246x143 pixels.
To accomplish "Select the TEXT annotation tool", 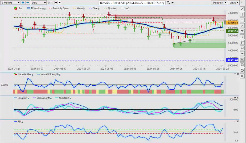I will 242,59.
